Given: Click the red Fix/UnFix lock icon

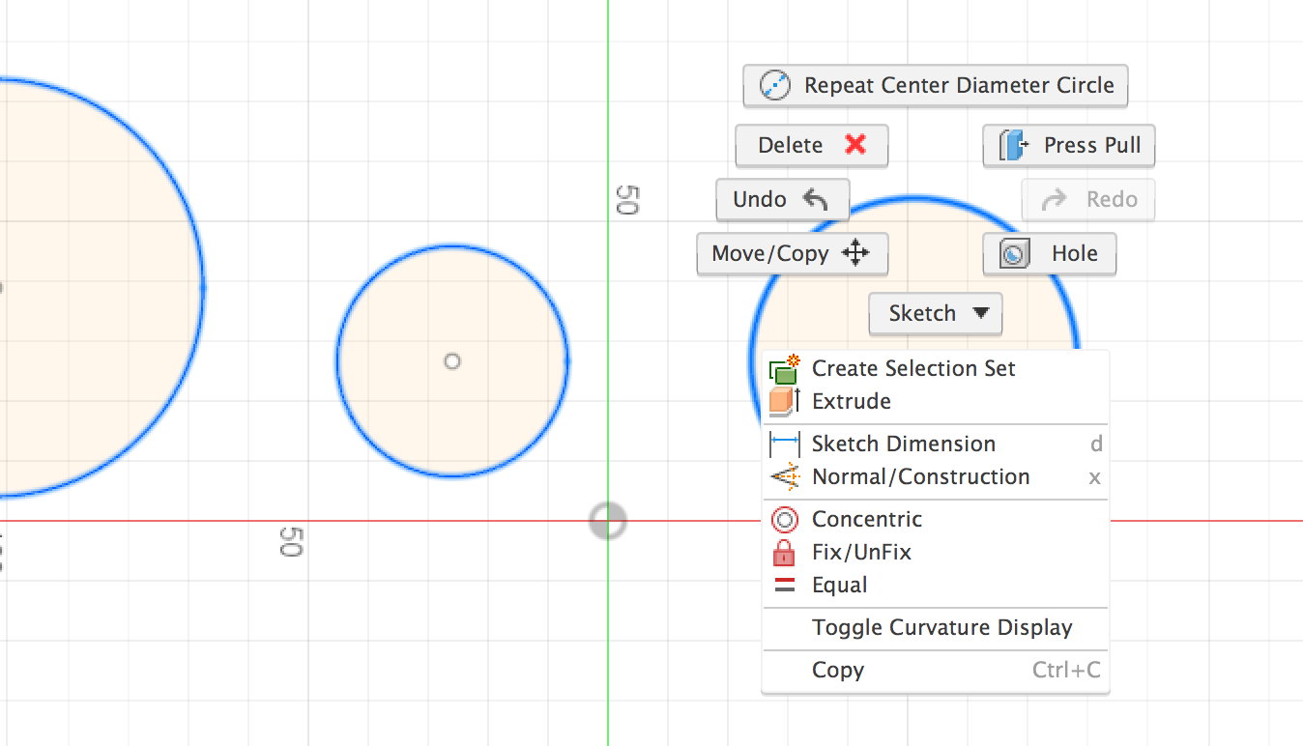Looking at the screenshot, I should 784,553.
